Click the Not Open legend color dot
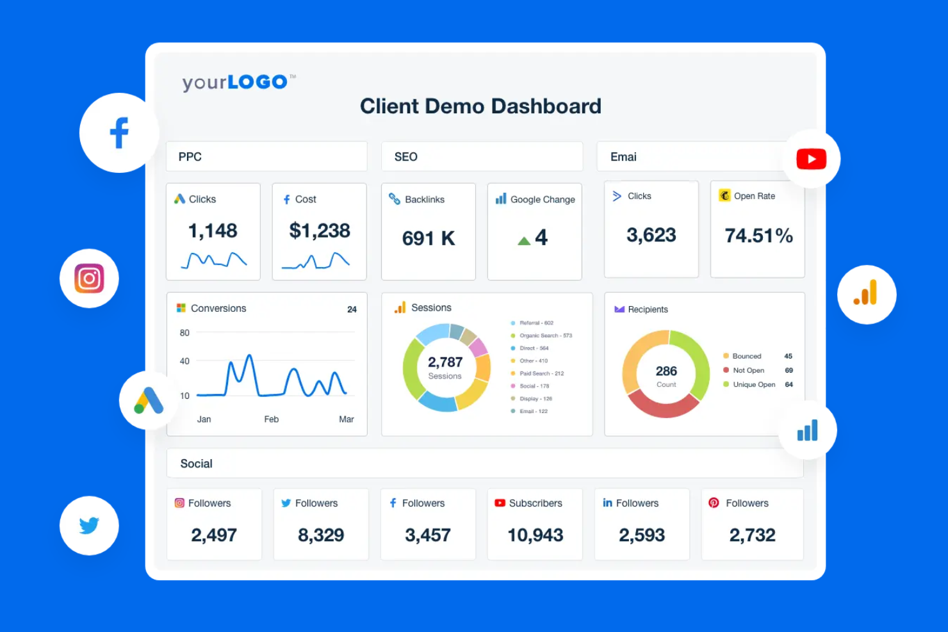 coord(726,370)
